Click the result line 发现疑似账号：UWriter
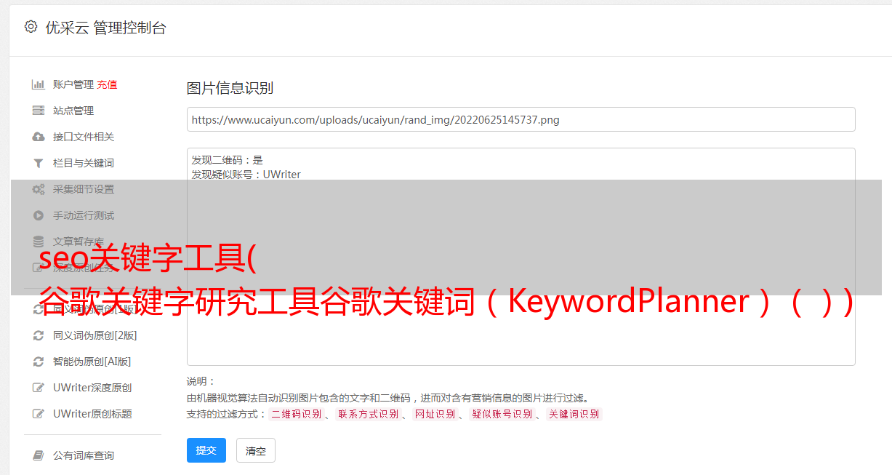The image size is (892, 475). point(246,175)
